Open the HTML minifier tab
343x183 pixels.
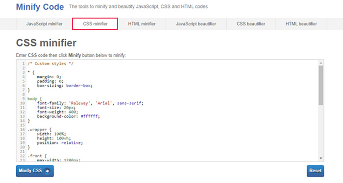(x=142, y=24)
